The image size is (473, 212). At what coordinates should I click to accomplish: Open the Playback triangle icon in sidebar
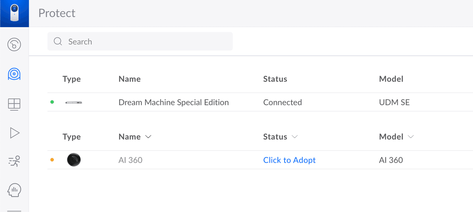pyautogui.click(x=14, y=133)
